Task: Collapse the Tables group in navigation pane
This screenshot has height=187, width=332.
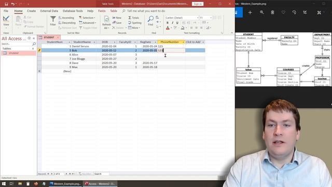Action: pos(33,48)
